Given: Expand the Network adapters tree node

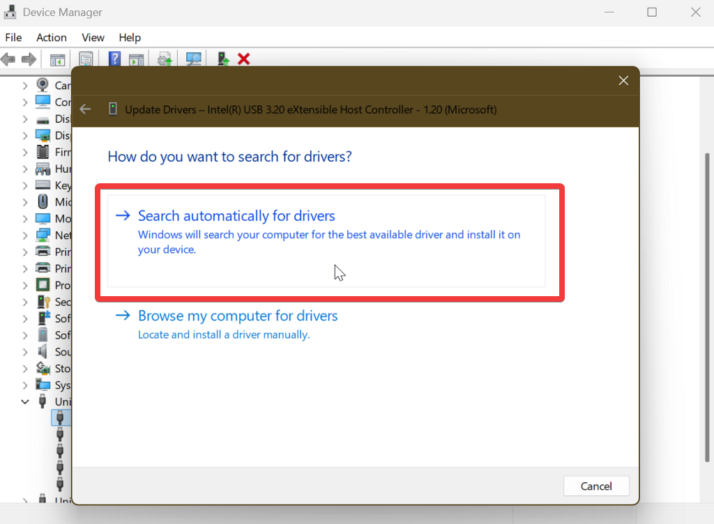Looking at the screenshot, I should tap(26, 235).
